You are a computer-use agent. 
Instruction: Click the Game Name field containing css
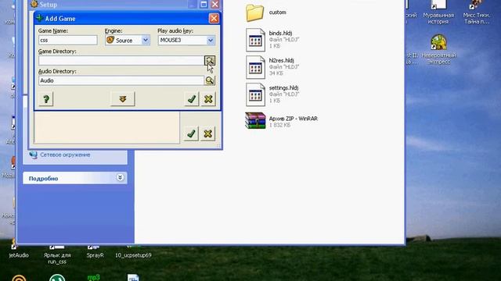coord(68,40)
